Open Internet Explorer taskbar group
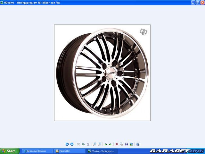The image size is (205, 154). [37, 151]
